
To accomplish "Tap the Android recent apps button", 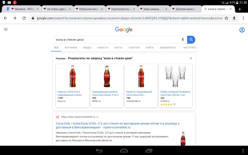I will (x=149, y=151).
